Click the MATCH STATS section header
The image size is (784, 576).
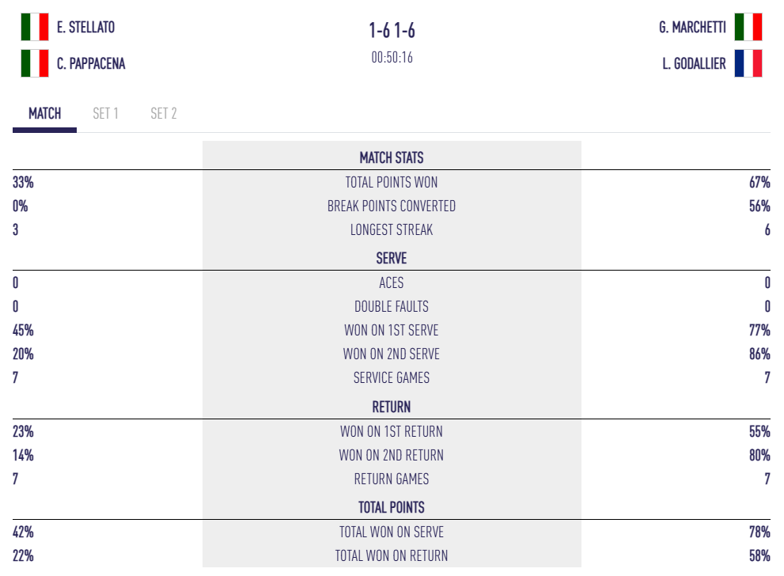pos(392,157)
